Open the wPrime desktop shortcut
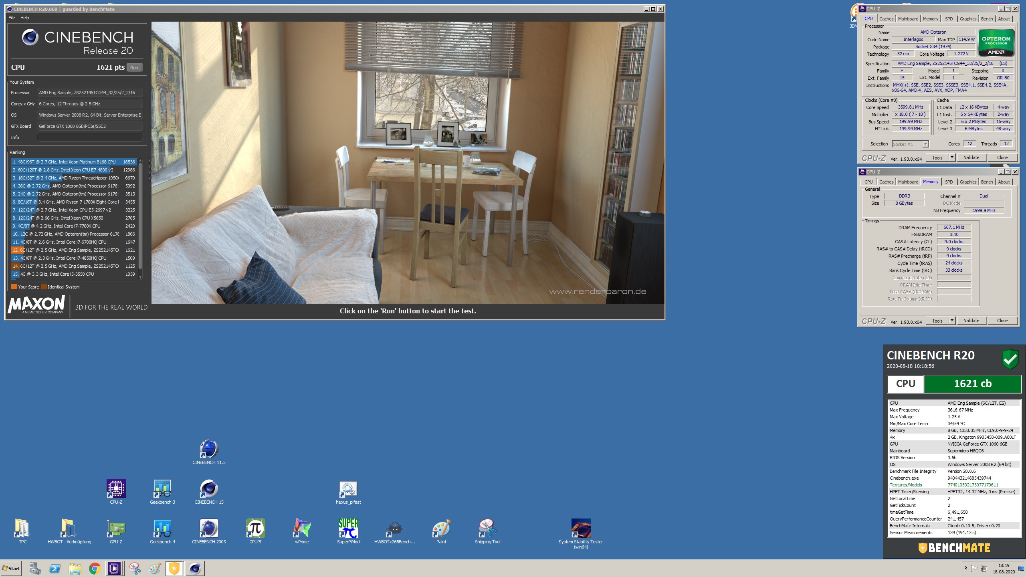The height and width of the screenshot is (577, 1026). (302, 532)
